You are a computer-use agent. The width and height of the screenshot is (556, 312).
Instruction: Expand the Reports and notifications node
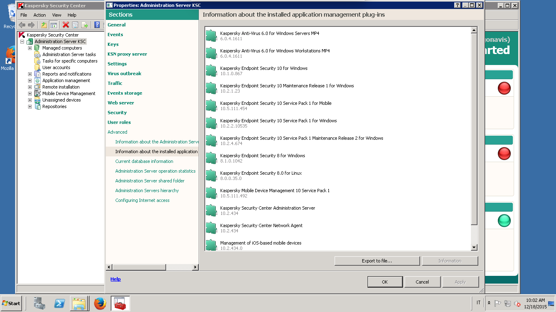[x=30, y=74]
